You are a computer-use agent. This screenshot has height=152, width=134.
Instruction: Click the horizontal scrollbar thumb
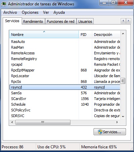pos(43,122)
